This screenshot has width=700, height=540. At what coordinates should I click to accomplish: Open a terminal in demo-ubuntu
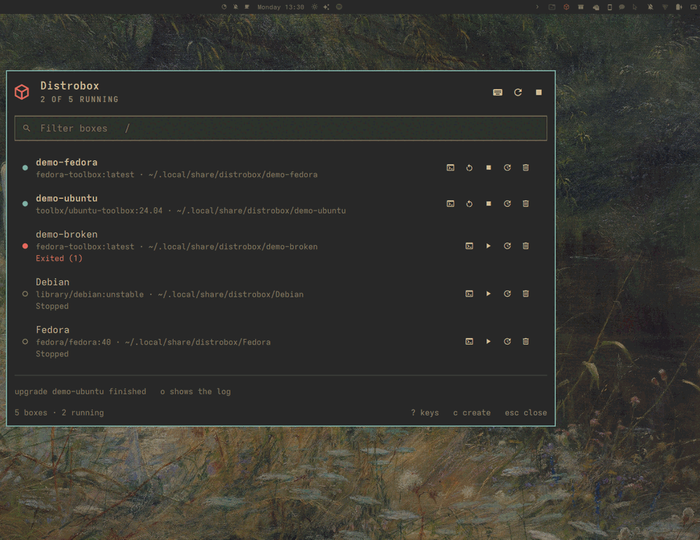tap(451, 204)
